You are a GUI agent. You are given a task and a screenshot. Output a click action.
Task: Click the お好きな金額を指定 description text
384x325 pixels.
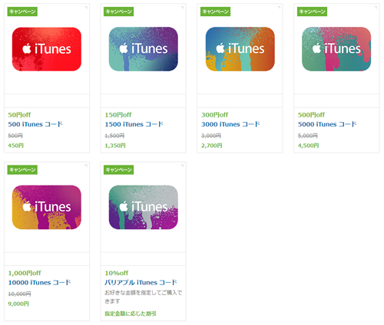(x=144, y=297)
